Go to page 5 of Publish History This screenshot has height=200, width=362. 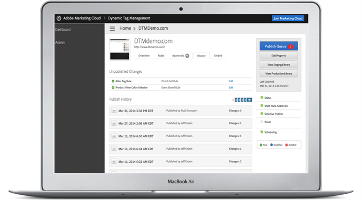(245, 100)
